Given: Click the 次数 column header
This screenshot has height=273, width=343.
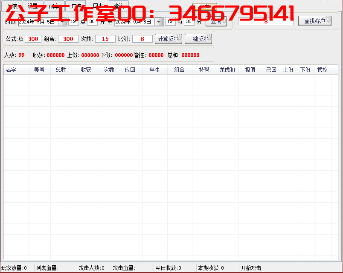Looking at the screenshot, I should (x=109, y=70).
